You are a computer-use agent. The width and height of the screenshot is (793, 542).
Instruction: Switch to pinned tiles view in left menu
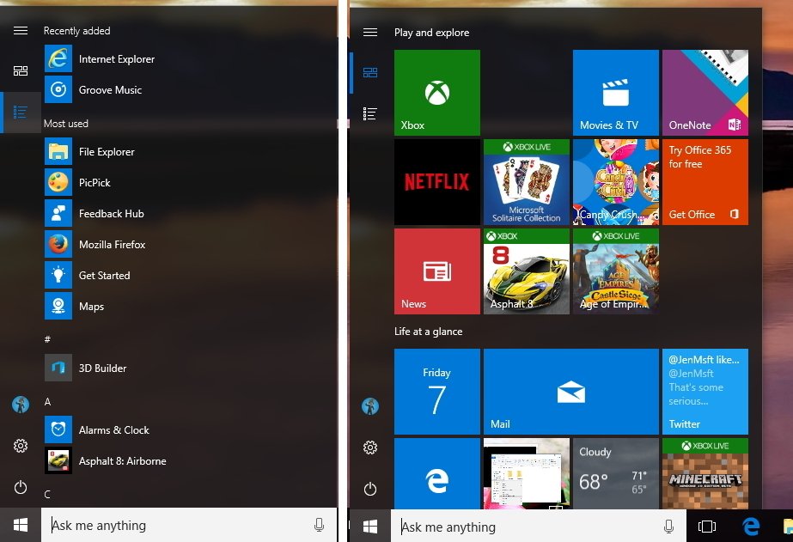pos(21,70)
